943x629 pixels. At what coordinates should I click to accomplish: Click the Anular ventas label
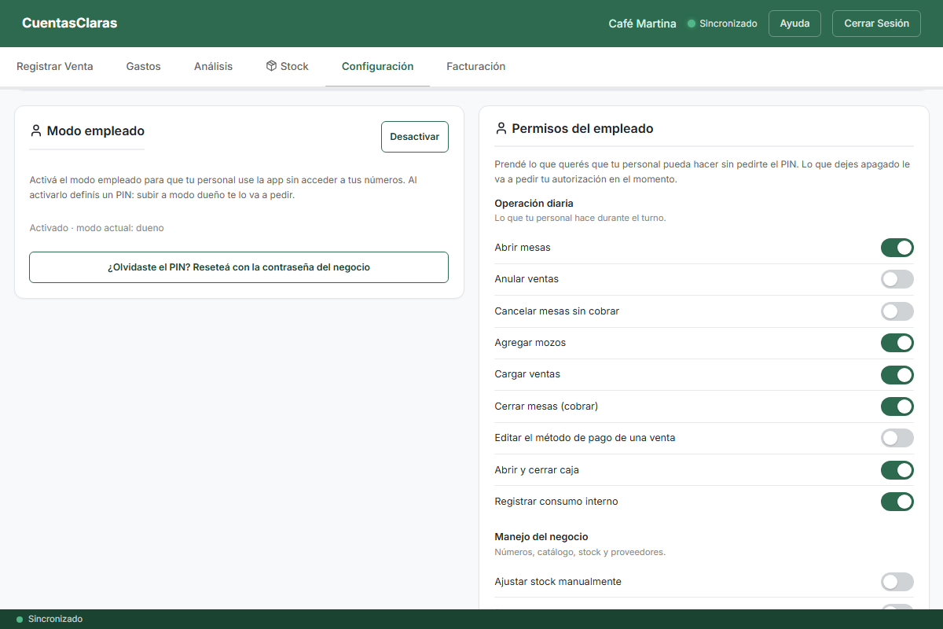[527, 279]
